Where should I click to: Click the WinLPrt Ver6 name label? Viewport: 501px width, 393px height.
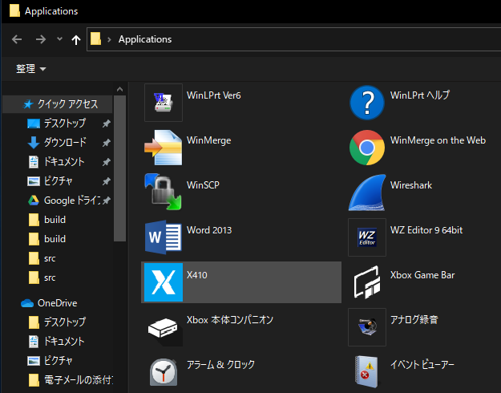click(214, 95)
